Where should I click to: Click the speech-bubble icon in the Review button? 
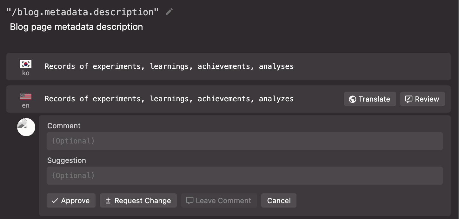[x=409, y=99]
